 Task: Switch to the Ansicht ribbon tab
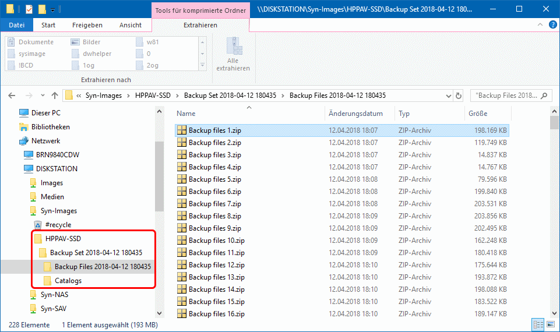[131, 25]
